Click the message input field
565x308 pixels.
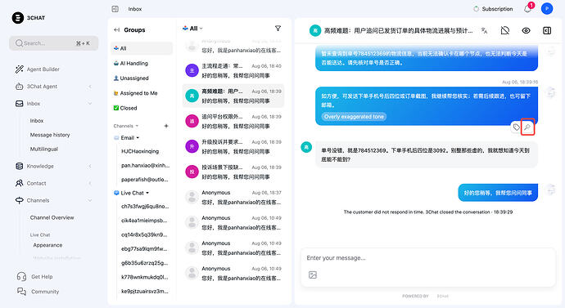click(428, 258)
